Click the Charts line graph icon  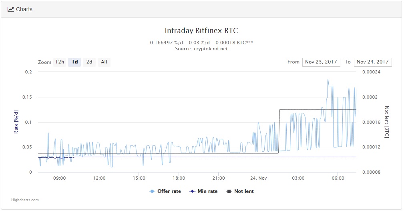point(11,9)
